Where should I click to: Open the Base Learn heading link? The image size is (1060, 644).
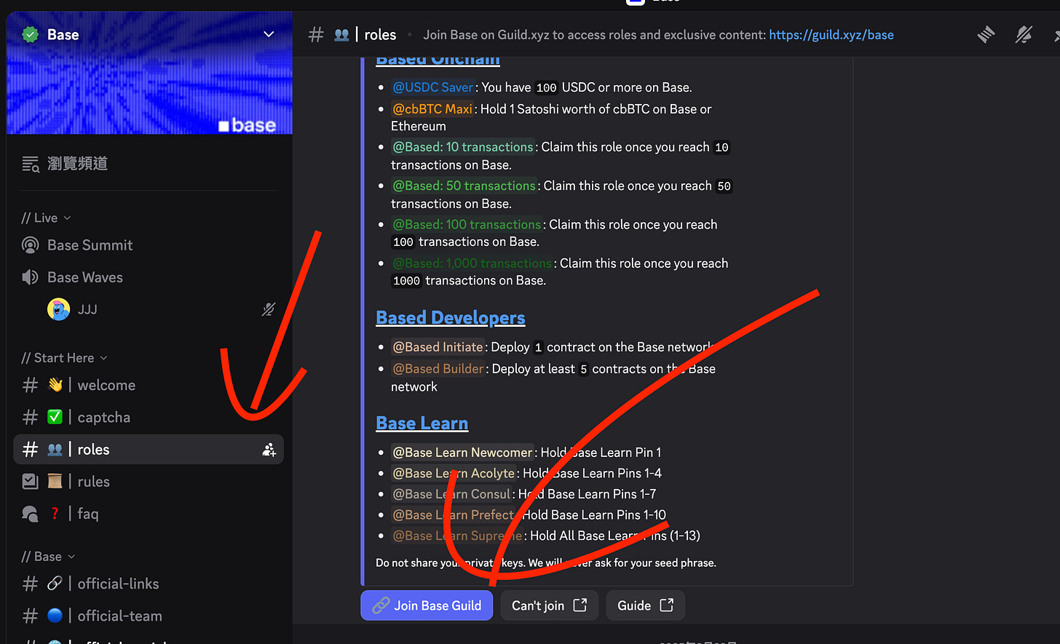422,424
